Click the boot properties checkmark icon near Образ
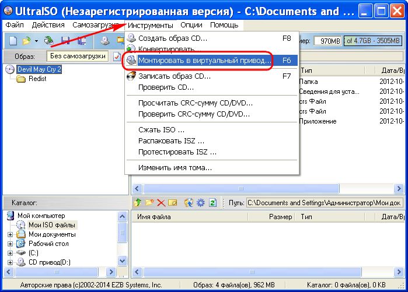This screenshot has height=292, width=408. (x=117, y=56)
